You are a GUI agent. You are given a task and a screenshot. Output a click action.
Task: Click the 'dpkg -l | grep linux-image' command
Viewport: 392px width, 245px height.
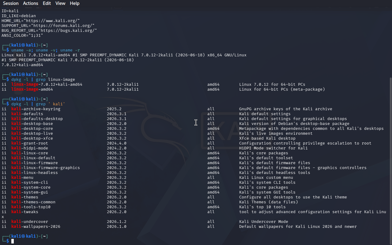43,80
